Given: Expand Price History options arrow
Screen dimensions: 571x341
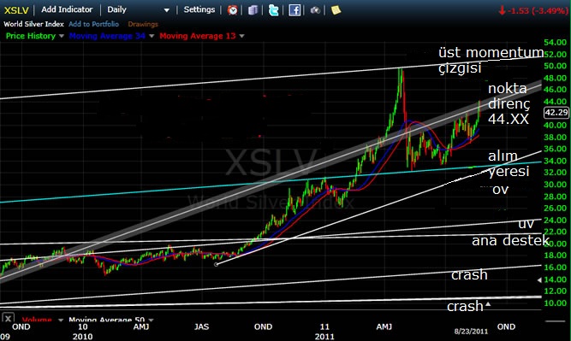Looking at the screenshot, I should click(61, 36).
